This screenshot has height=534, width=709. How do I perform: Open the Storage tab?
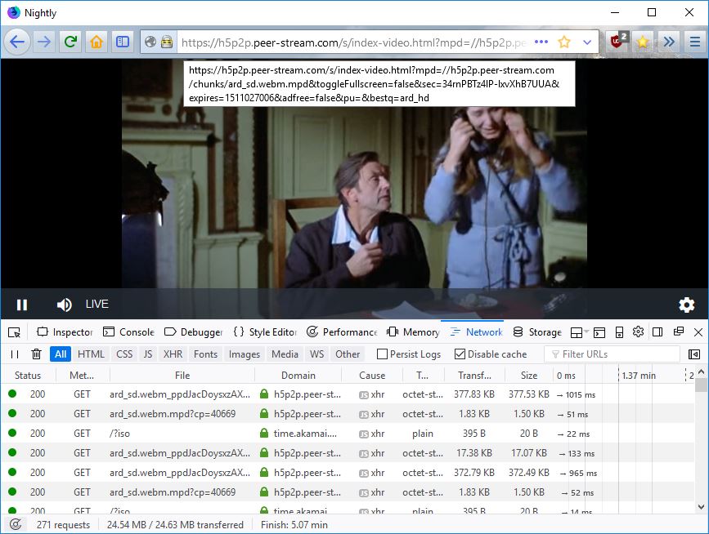(537, 332)
